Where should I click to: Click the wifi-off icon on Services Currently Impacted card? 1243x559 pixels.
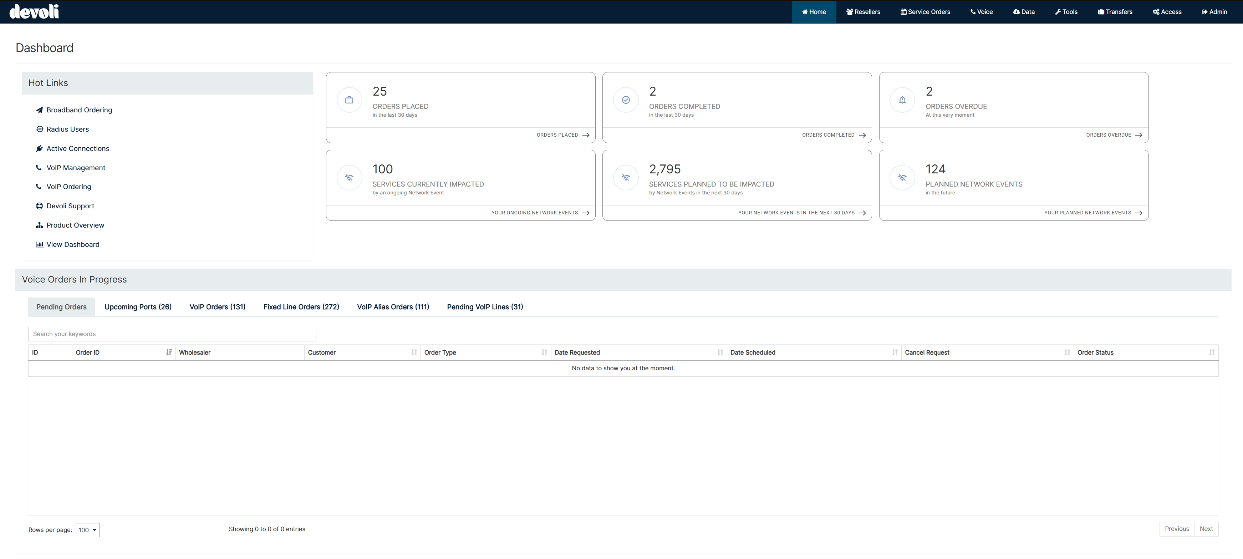pyautogui.click(x=349, y=178)
